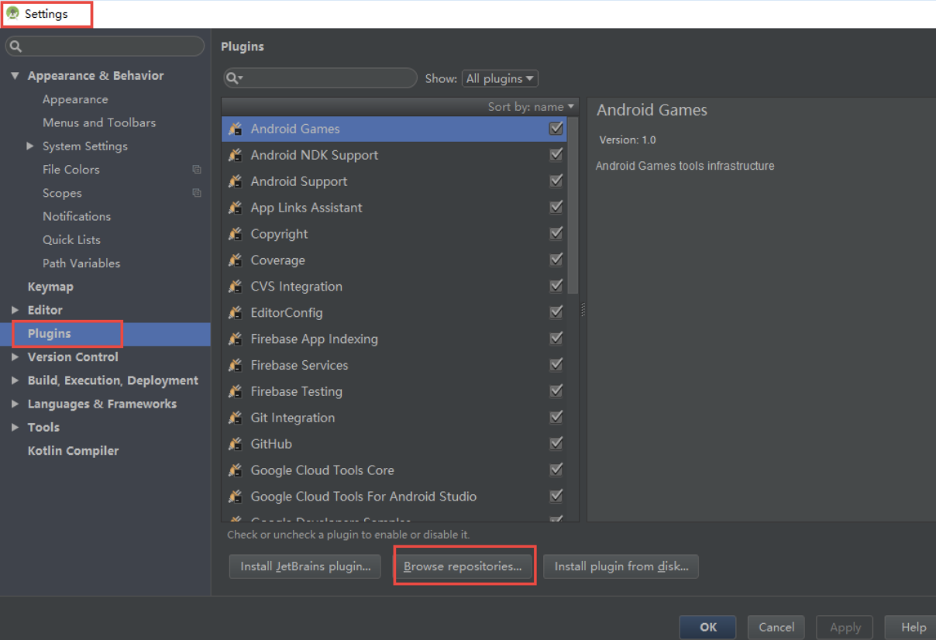Click the plugin icon beside Android NDK Support
The image size is (936, 640).
236,156
